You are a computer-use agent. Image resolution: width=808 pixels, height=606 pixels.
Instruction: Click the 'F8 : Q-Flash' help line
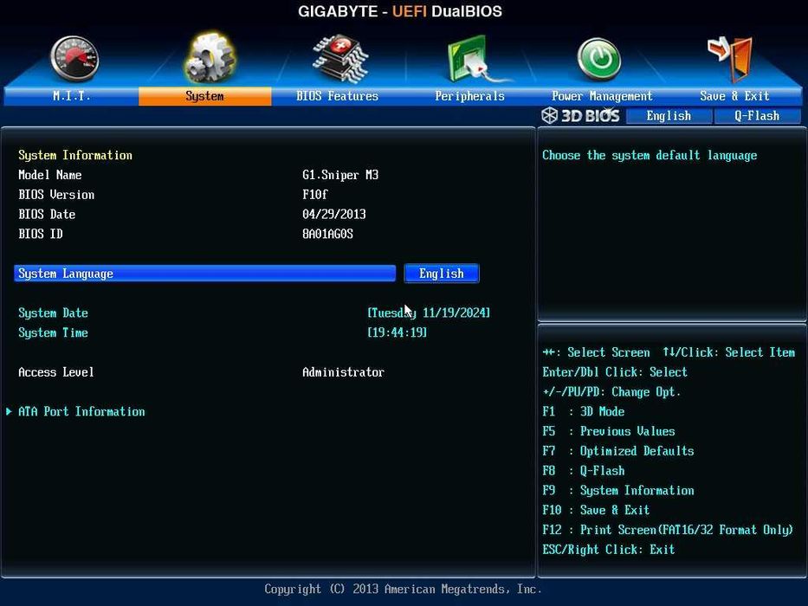[584, 471]
